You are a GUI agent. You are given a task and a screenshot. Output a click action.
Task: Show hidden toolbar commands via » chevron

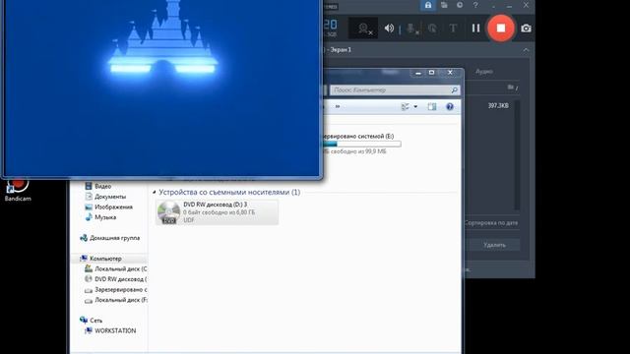click(x=338, y=107)
